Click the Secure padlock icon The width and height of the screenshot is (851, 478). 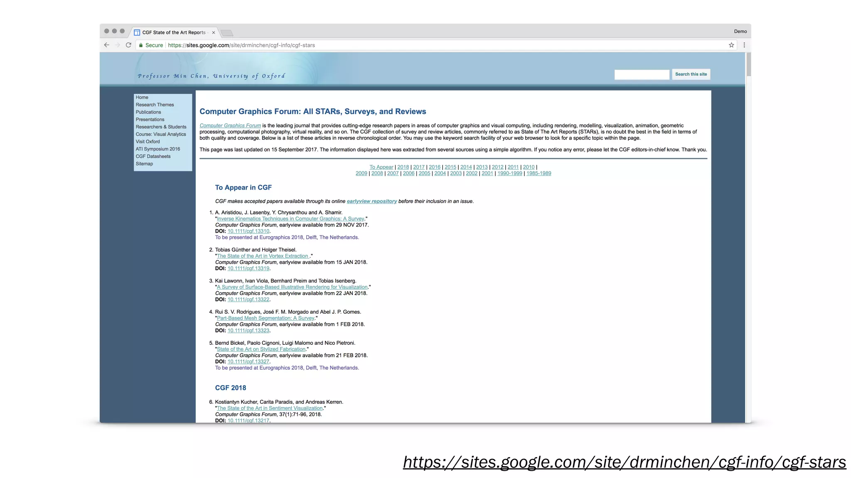coord(141,45)
